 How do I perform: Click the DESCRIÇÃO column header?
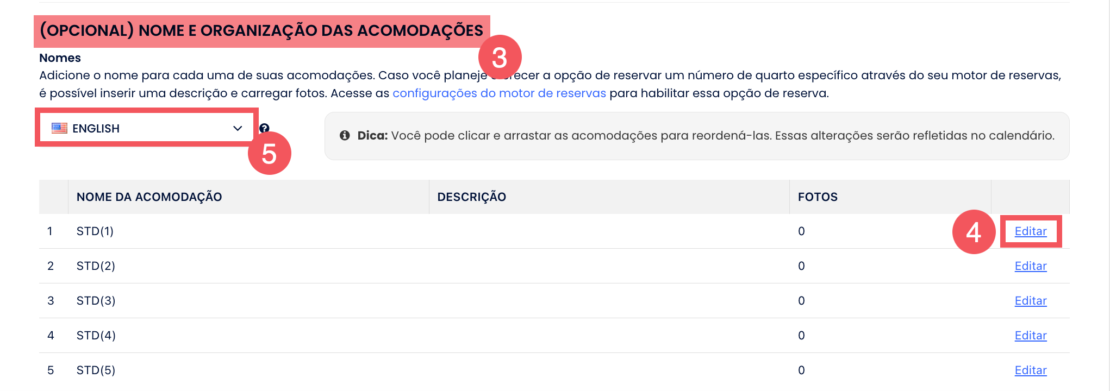(471, 197)
